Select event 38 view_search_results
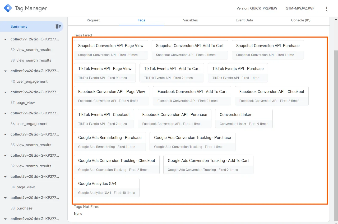Viewport: 338px width, 224px height. tap(31, 60)
